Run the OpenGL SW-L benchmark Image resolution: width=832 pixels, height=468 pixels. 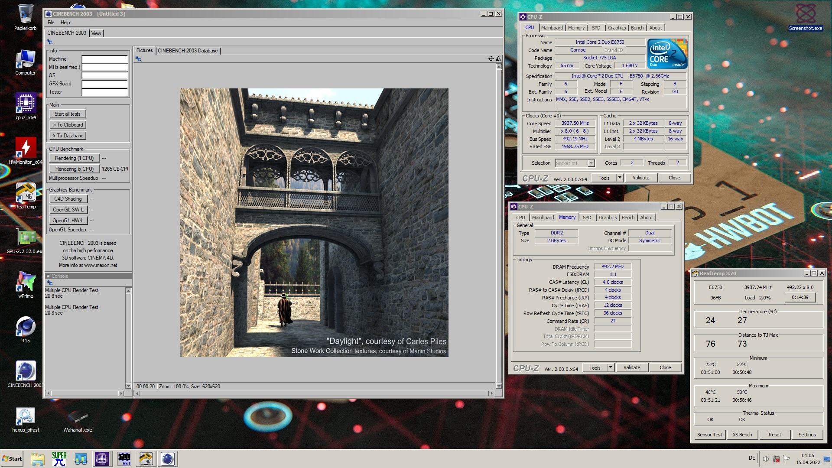[68, 210]
